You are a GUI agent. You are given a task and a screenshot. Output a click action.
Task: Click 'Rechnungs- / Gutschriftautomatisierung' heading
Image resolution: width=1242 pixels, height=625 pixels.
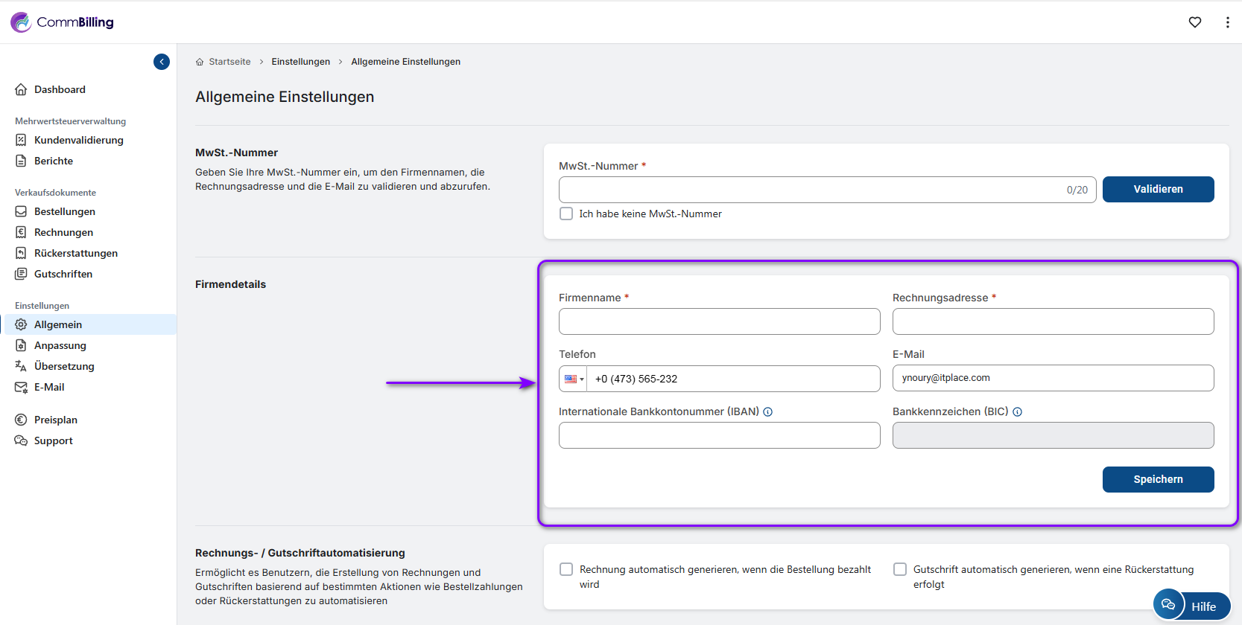point(300,553)
